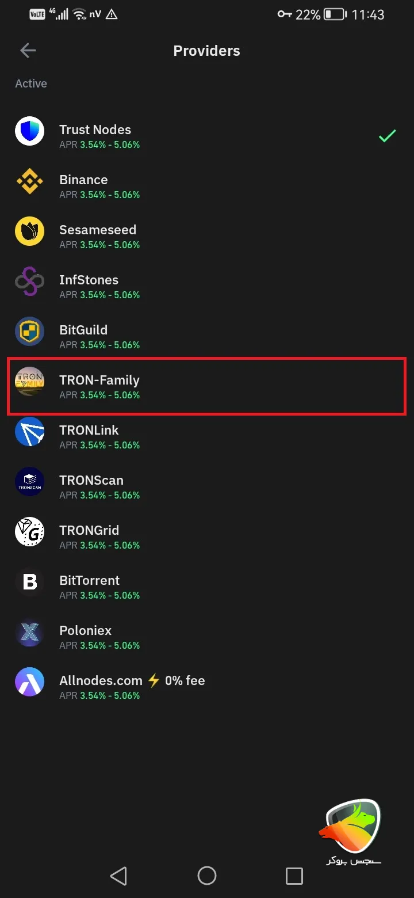The width and height of the screenshot is (414, 898).
Task: Tap the TRONLink blue logo
Action: pos(29,431)
